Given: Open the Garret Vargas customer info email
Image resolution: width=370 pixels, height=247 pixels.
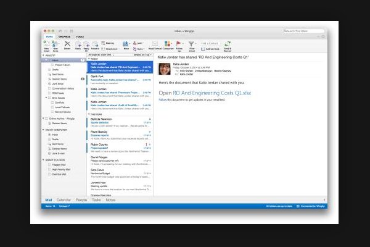Looking at the screenshot, I should 120,161.
